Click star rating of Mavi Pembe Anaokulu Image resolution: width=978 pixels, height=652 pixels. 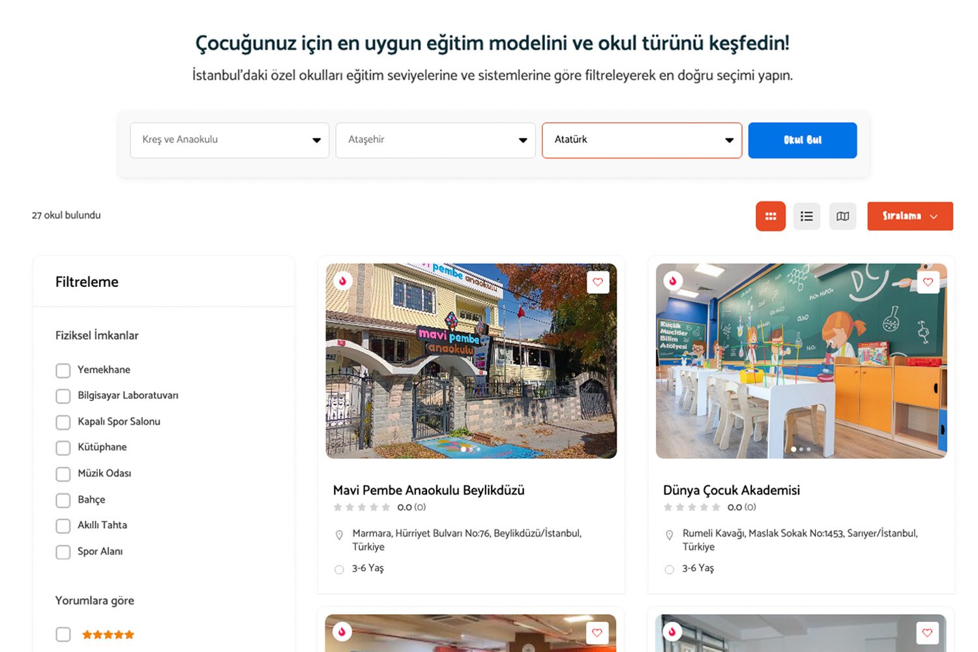(362, 507)
